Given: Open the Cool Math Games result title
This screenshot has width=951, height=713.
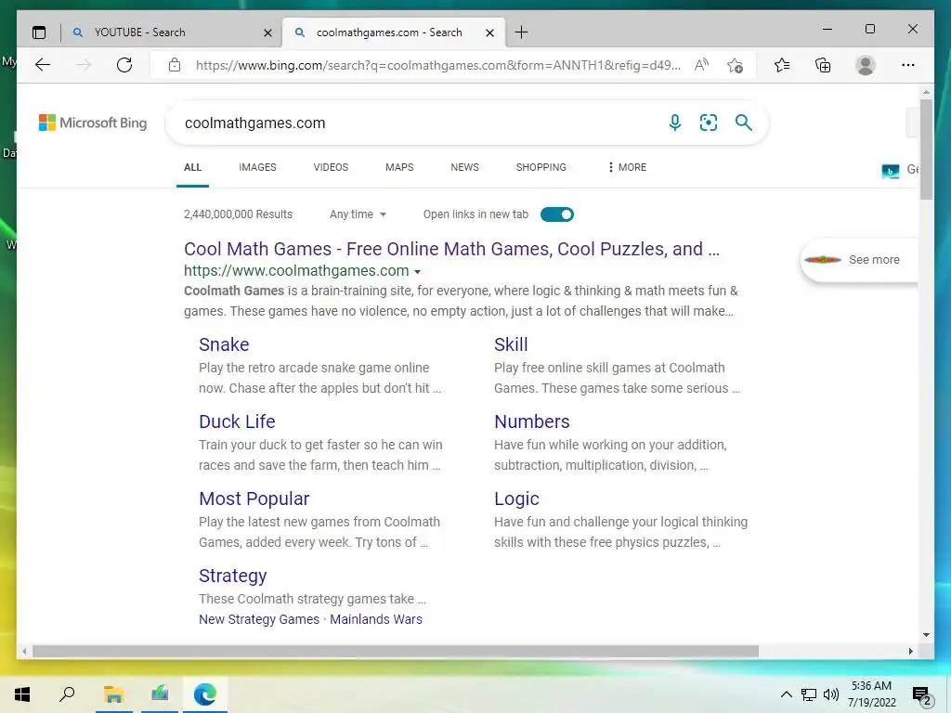Looking at the screenshot, I should [451, 249].
